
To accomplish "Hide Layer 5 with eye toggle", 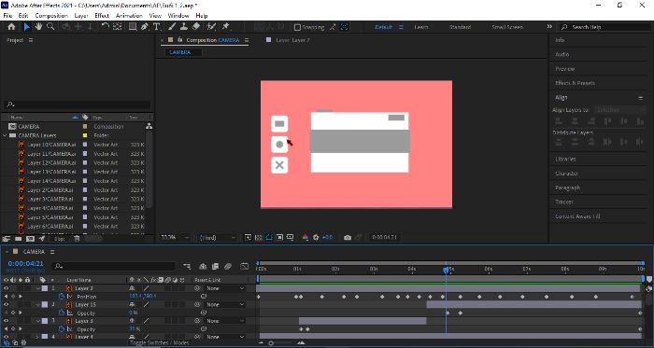I will pos(6,321).
